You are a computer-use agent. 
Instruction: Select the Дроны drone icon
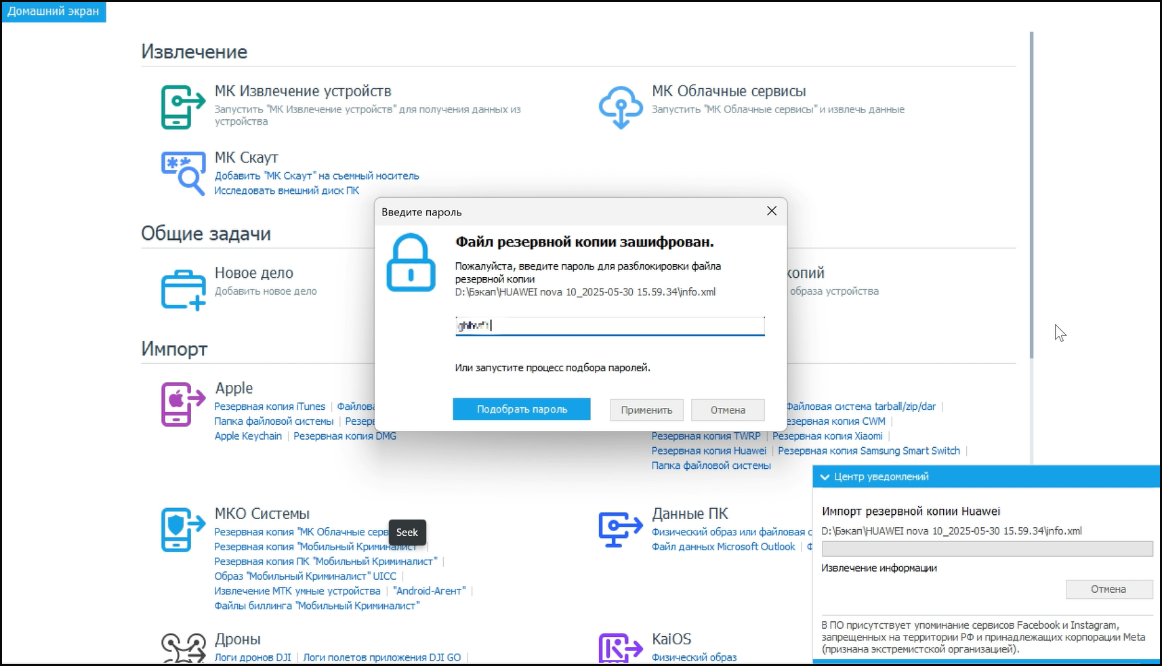click(x=183, y=648)
